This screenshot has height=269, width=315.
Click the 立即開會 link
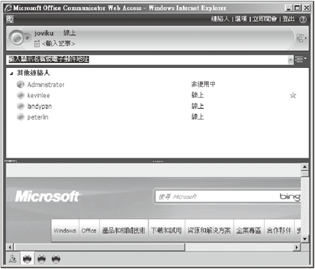[265, 19]
